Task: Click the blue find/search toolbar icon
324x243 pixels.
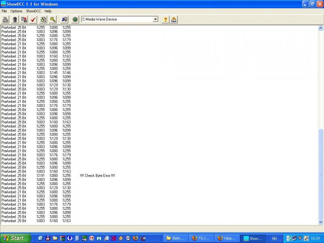Action: [x=64, y=19]
